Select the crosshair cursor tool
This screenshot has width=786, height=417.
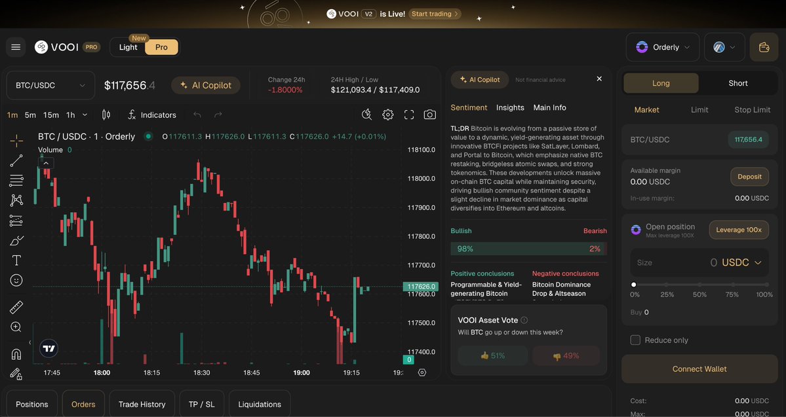[16, 141]
